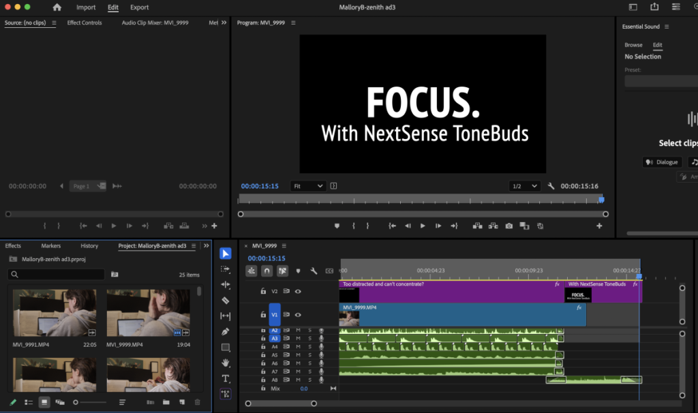The height and width of the screenshot is (413, 698).
Task: Choose the Ripple Edit tool
Action: [x=226, y=284]
